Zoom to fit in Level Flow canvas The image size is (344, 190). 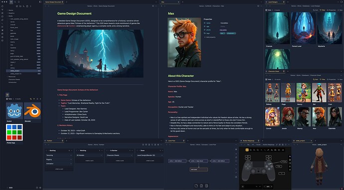point(236,161)
